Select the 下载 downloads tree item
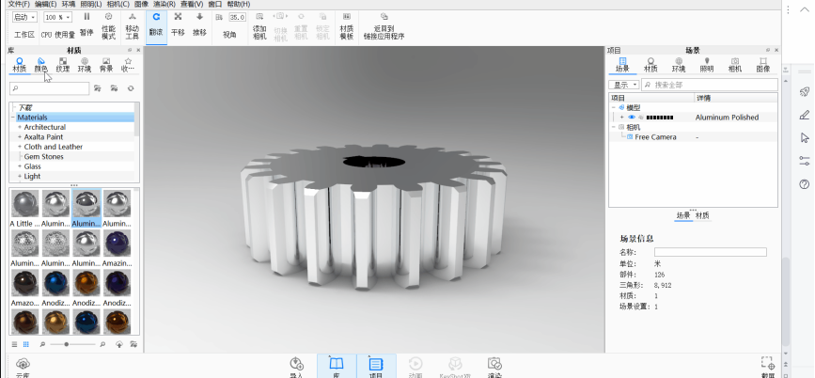815x378 pixels. click(x=25, y=107)
